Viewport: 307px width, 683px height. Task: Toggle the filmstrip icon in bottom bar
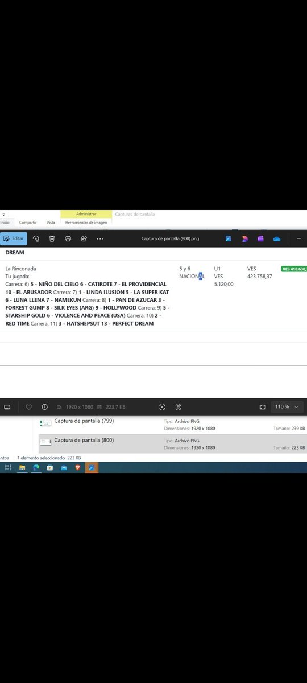click(x=7, y=407)
